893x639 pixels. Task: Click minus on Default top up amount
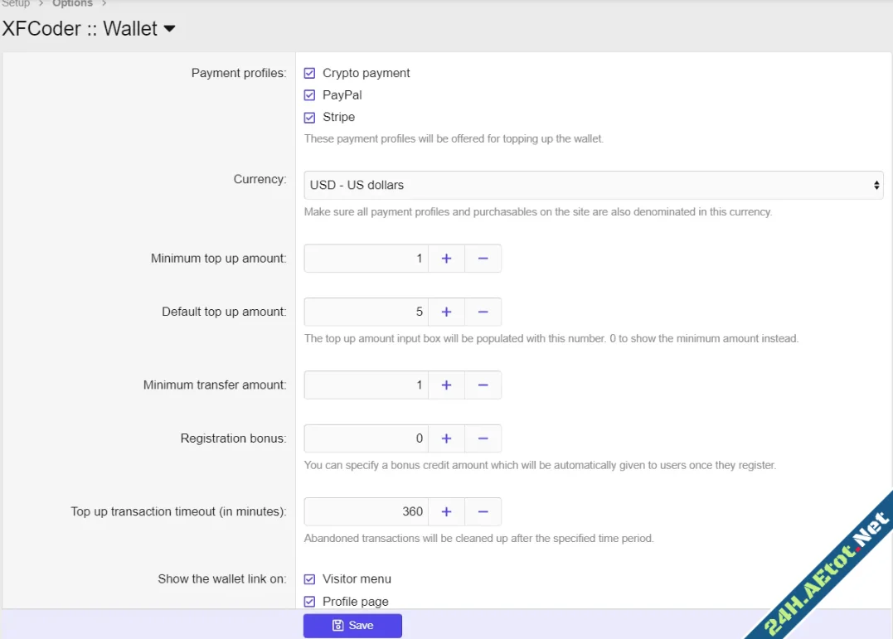[483, 312]
